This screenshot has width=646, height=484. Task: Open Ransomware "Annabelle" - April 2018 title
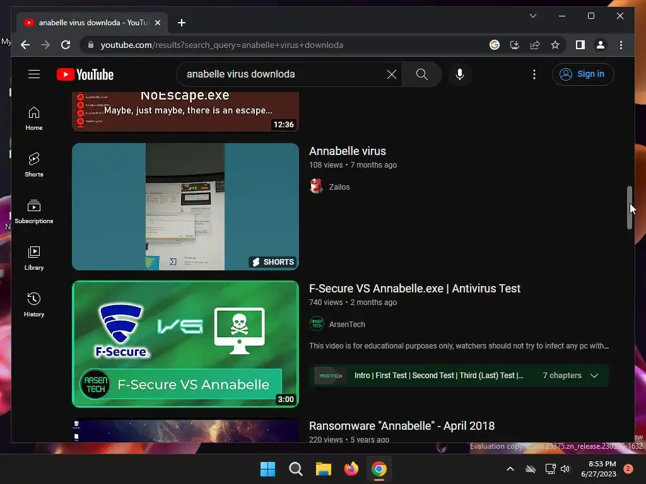click(x=402, y=426)
